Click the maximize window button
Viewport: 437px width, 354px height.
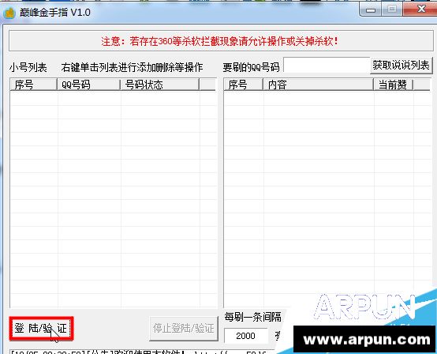pos(391,9)
